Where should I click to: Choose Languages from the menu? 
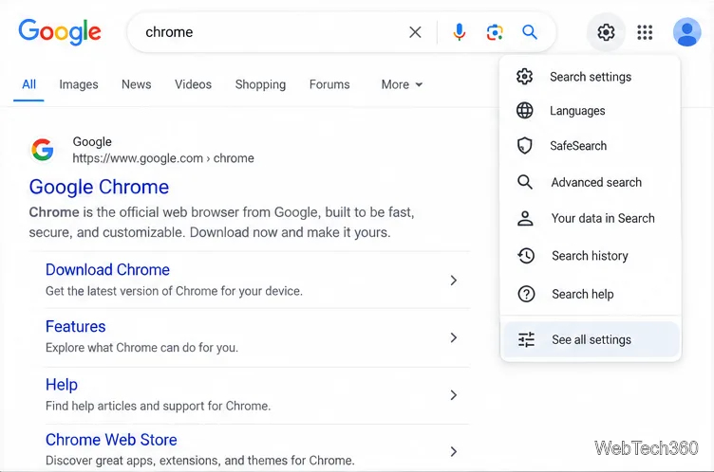[591, 111]
